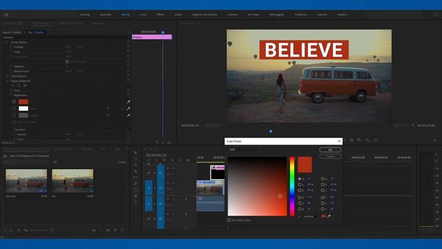Open the Program Monitor button editor plus
Viewport: 442px width, 249px height.
click(x=434, y=140)
